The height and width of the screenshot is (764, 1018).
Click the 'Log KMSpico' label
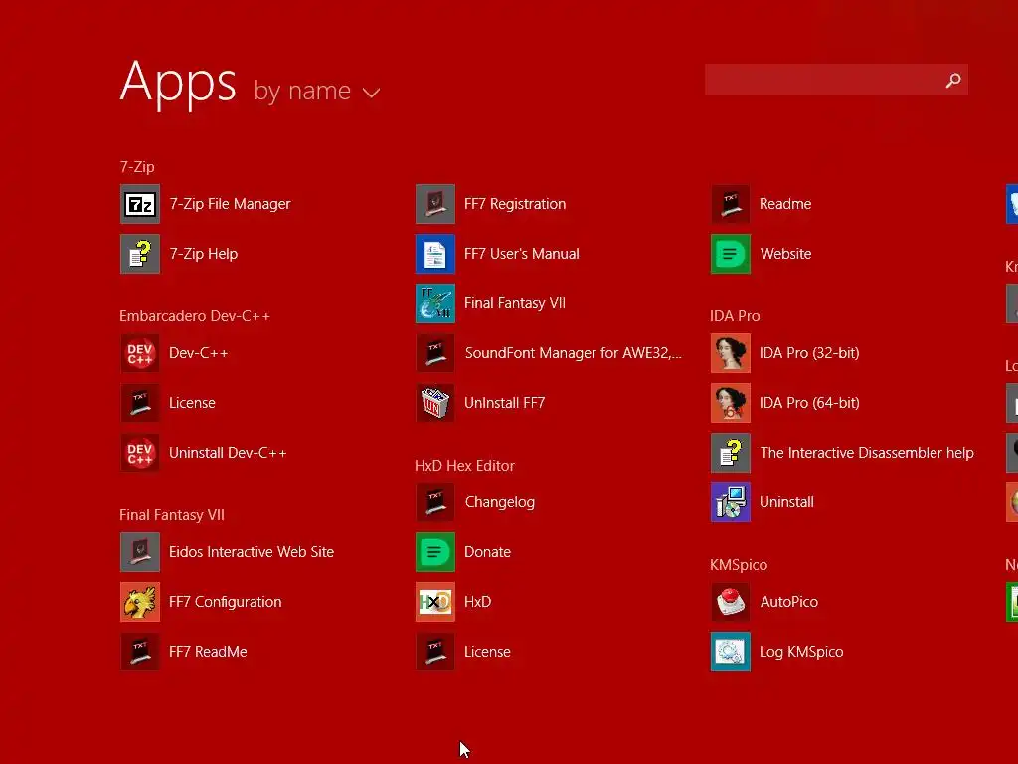click(x=801, y=652)
